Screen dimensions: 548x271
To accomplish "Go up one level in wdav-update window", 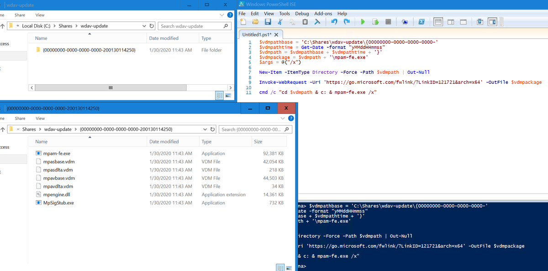I will [x=3, y=26].
